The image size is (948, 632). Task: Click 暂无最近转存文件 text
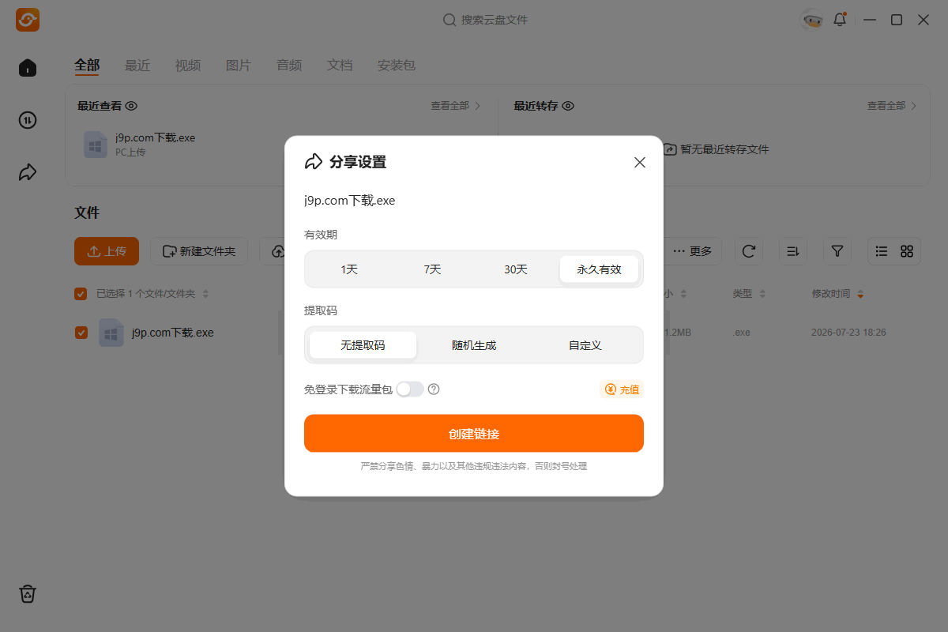click(x=724, y=149)
